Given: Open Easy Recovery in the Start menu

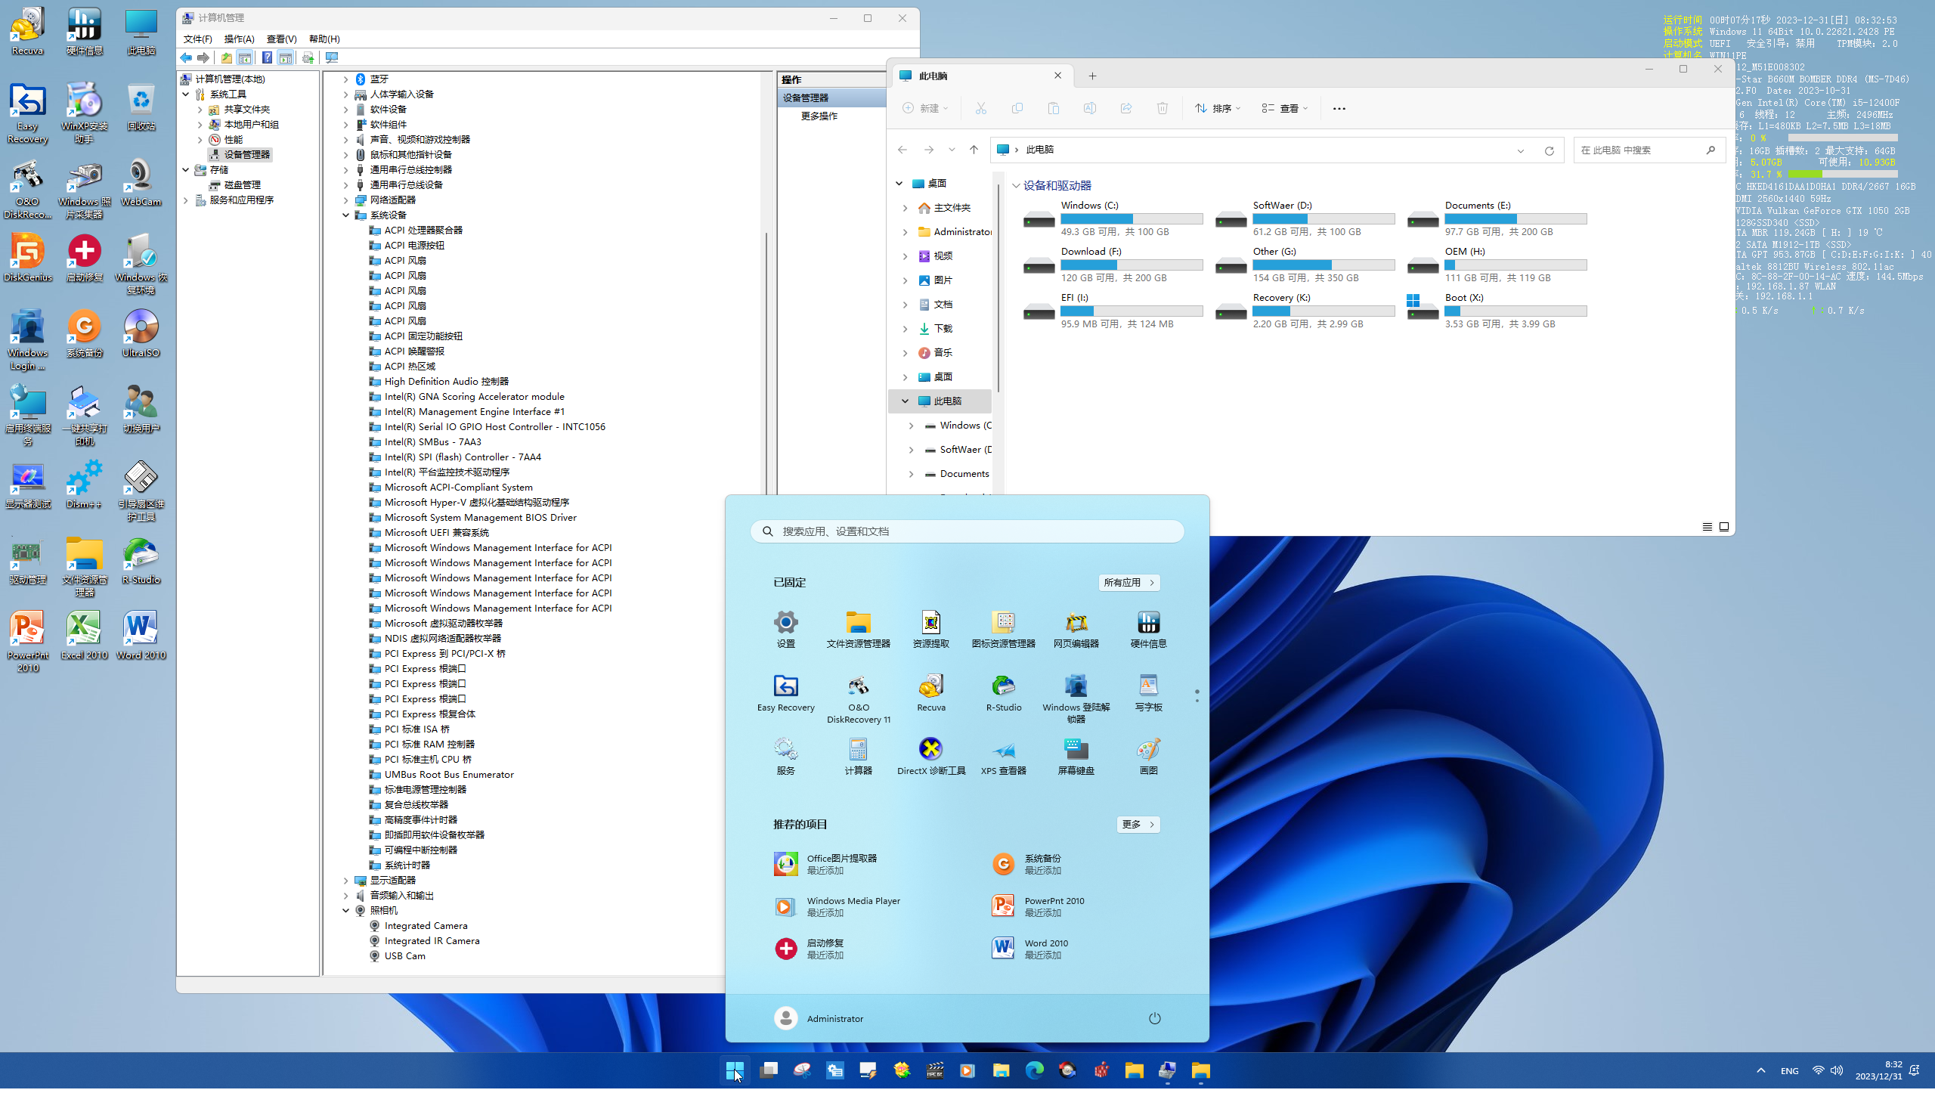Looking at the screenshot, I should (785, 692).
